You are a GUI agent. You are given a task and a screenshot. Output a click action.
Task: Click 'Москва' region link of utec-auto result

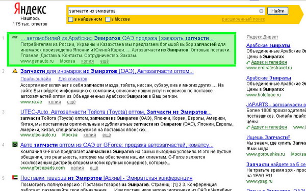[70, 135]
